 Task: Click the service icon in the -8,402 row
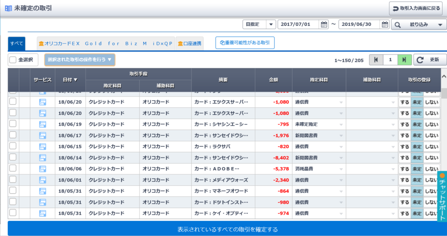[42, 157]
